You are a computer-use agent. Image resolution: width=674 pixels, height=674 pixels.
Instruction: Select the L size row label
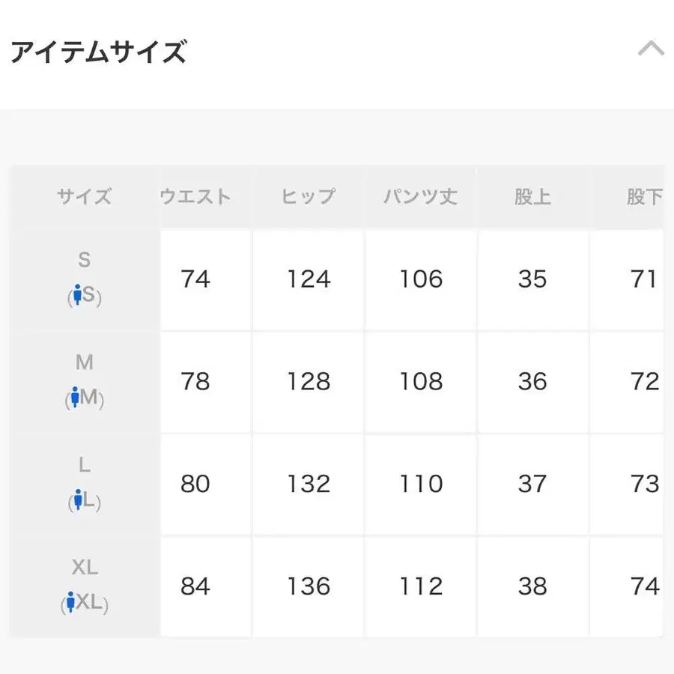(x=84, y=465)
